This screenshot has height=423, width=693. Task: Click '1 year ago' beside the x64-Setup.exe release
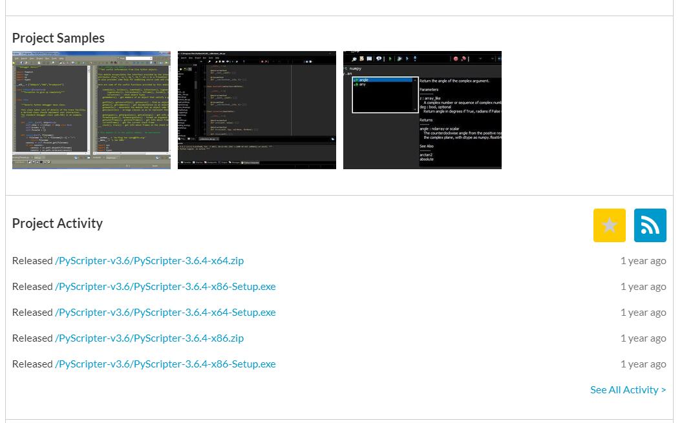[643, 313]
